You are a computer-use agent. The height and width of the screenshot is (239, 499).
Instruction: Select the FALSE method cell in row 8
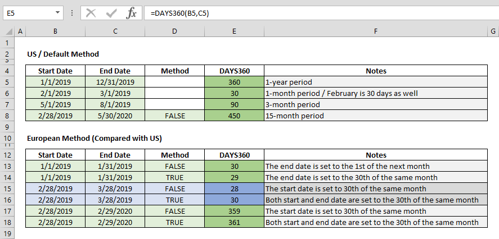(x=174, y=116)
